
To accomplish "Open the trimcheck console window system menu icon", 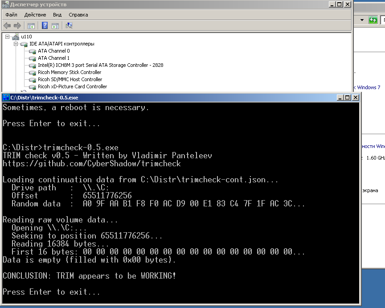I will (6, 98).
